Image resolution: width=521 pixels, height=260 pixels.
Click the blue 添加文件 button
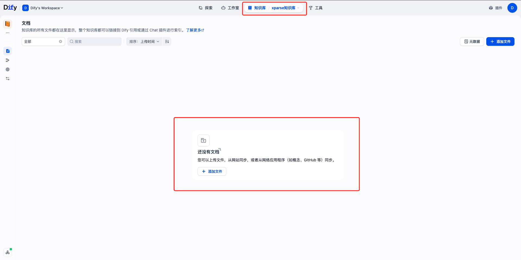coord(500,41)
